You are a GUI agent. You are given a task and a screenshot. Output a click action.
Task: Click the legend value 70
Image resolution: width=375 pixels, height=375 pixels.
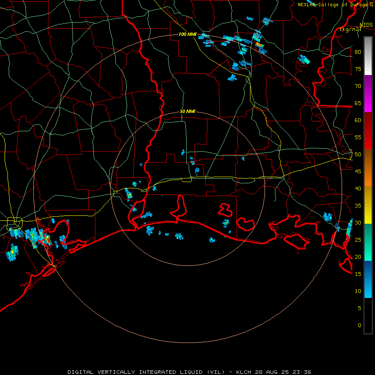(x=358, y=86)
